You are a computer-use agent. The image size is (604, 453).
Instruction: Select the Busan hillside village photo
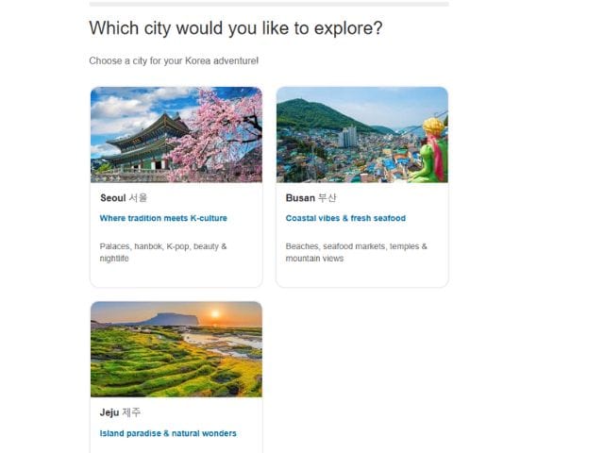pyautogui.click(x=361, y=135)
